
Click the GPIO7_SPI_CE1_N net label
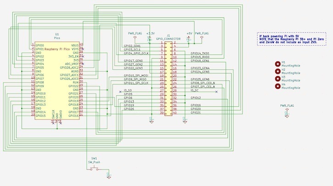tap(203, 87)
